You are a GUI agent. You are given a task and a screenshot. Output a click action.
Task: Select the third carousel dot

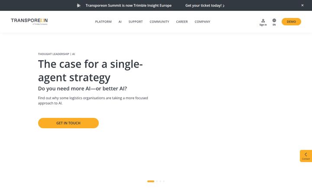(x=160, y=181)
